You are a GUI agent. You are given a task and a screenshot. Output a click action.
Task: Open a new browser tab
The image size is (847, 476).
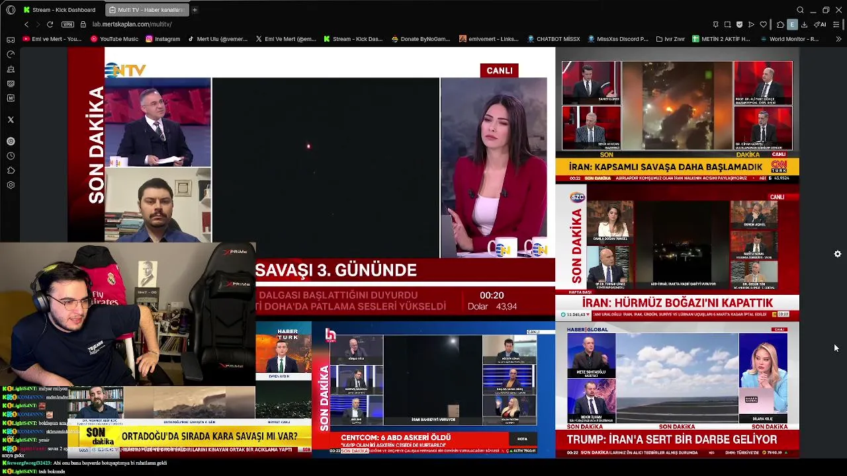[x=195, y=10]
